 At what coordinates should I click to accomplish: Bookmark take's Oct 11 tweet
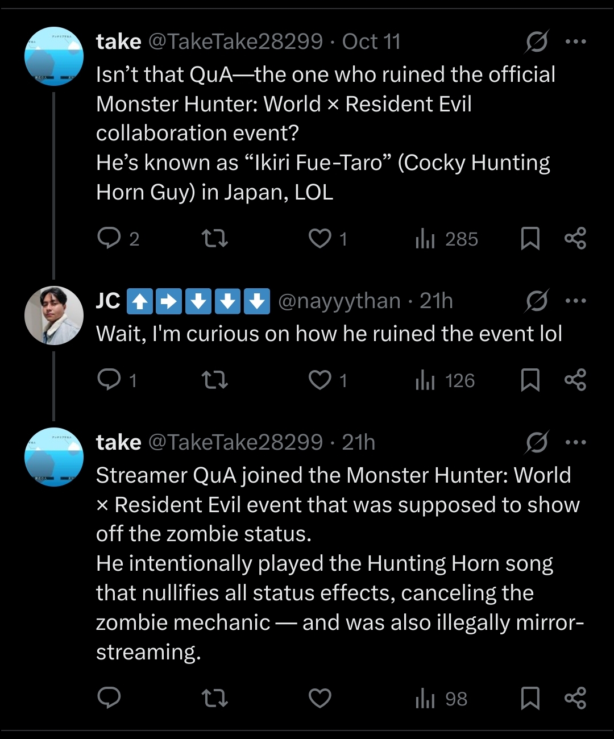point(530,238)
